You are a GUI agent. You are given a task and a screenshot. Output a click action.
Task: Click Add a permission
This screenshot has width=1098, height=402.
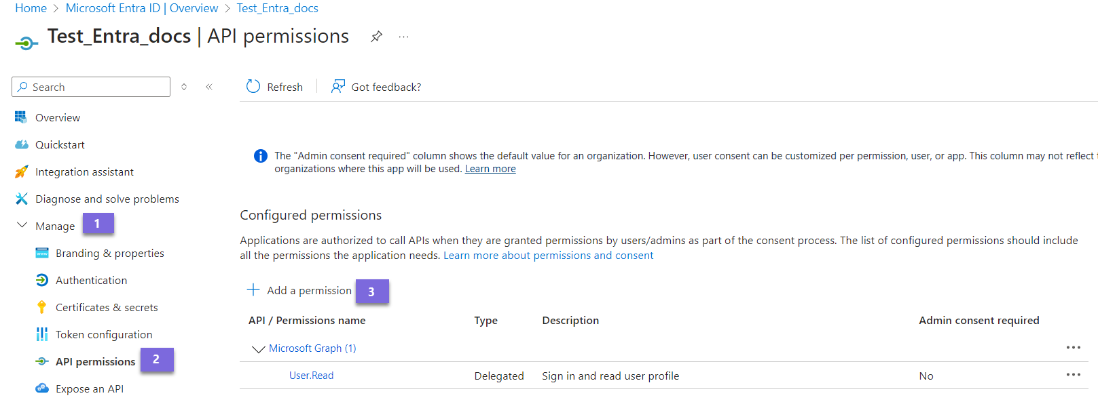coord(300,289)
